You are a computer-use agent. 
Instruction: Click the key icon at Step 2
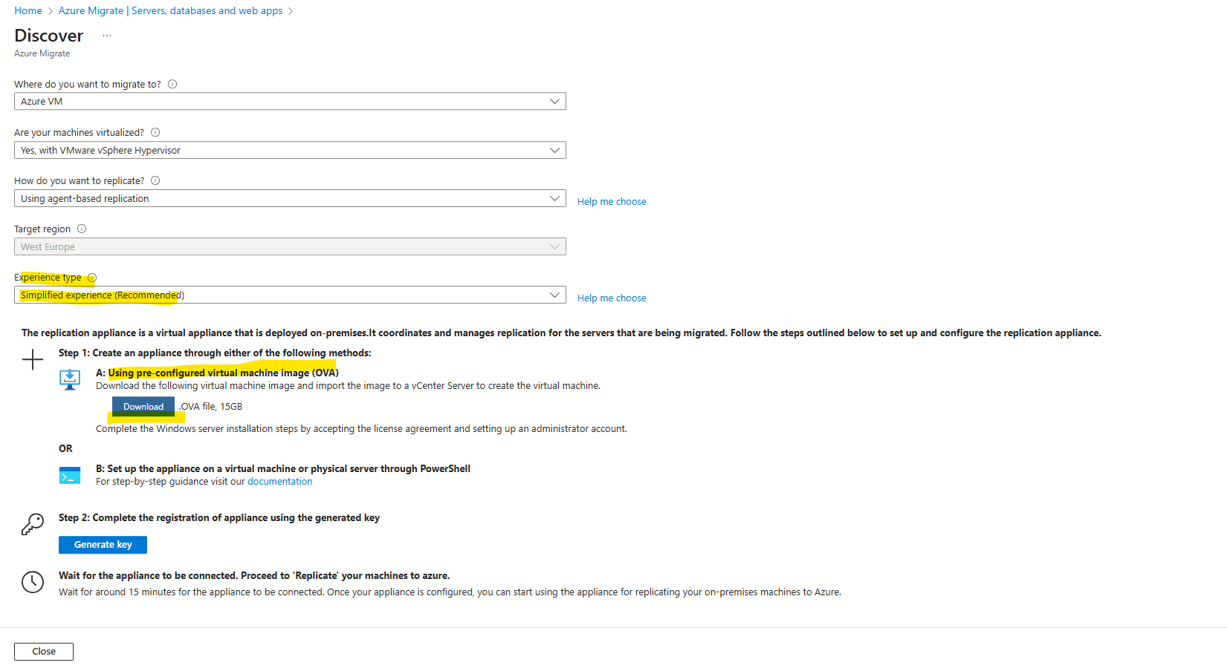pos(33,524)
